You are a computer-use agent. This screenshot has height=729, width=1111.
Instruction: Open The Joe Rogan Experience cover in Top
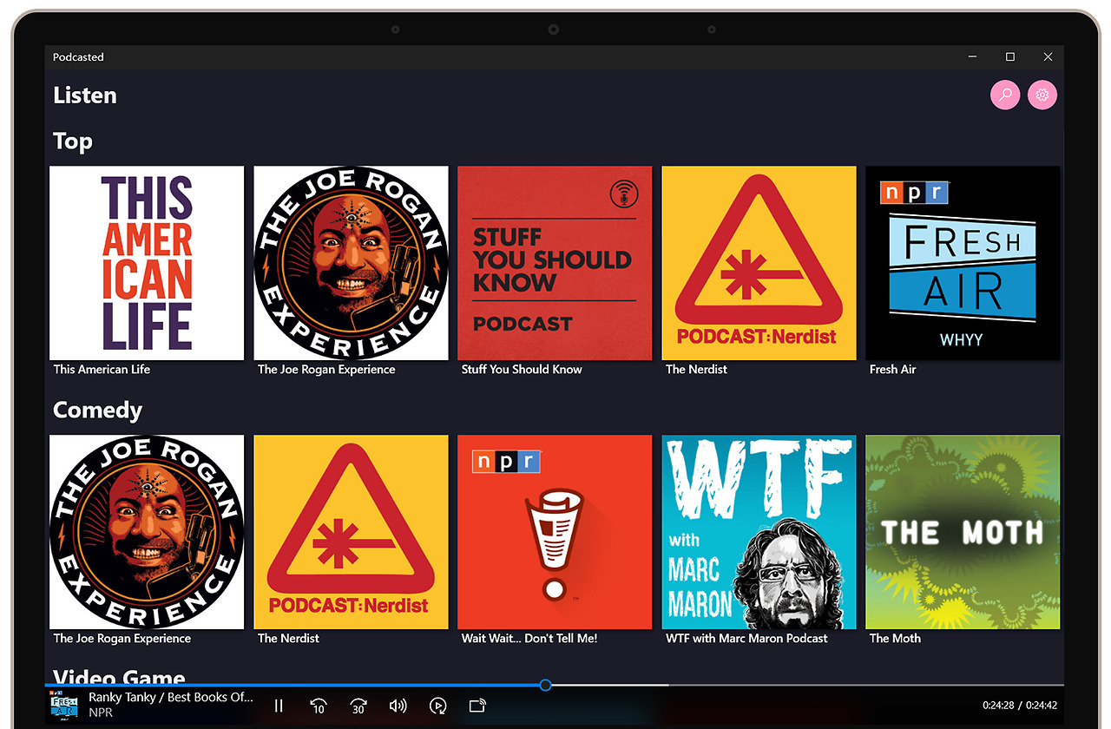point(351,263)
